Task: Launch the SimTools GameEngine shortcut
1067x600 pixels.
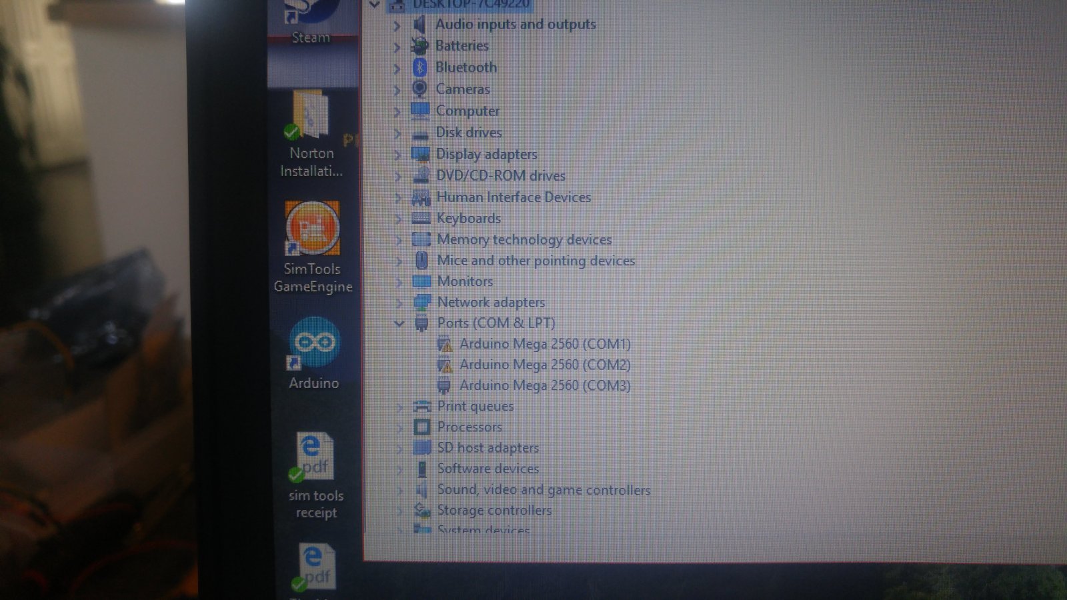Action: click(x=313, y=247)
